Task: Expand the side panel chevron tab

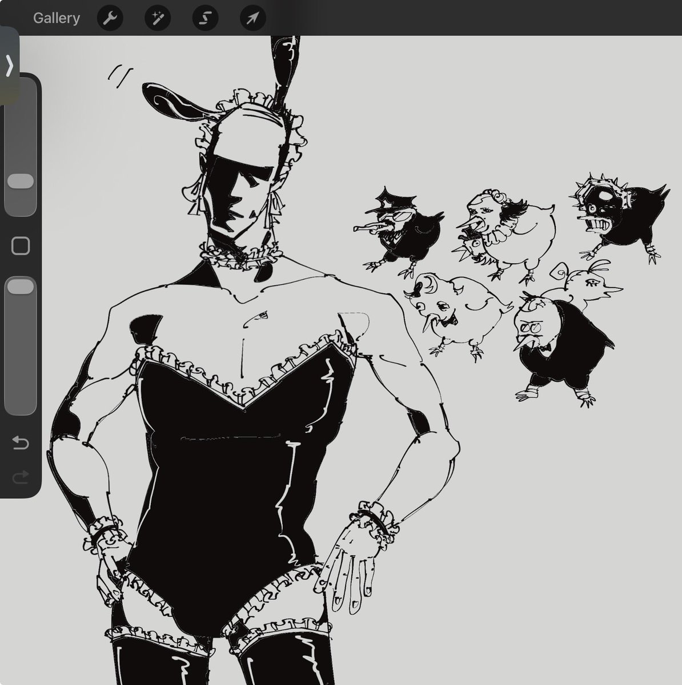Action: (x=9, y=66)
